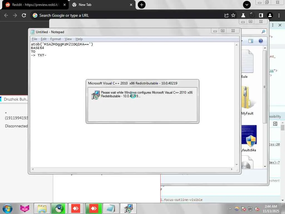Select the MyFault zip file

click(247, 101)
